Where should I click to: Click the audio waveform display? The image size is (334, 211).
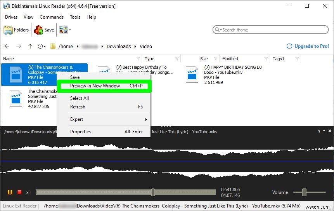tap(167, 161)
